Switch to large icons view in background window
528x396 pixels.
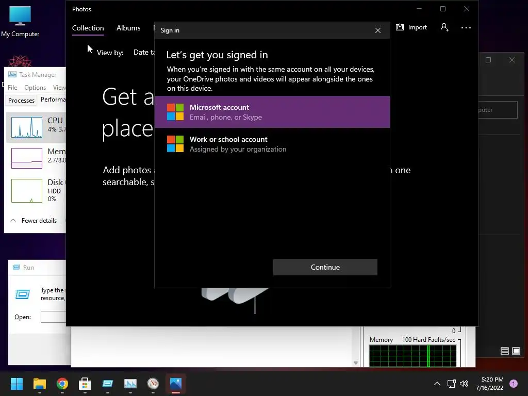click(x=516, y=351)
